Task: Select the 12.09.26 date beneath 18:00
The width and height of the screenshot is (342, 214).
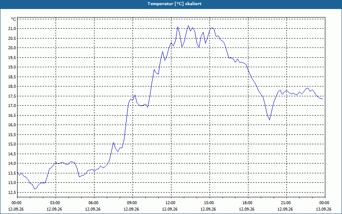Action: coord(247,209)
